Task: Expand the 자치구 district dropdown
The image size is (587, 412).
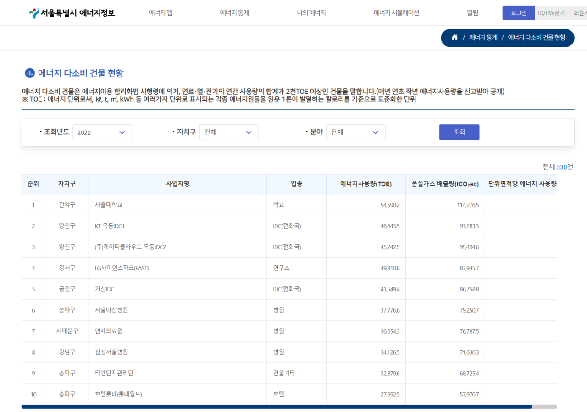Action: coord(229,132)
